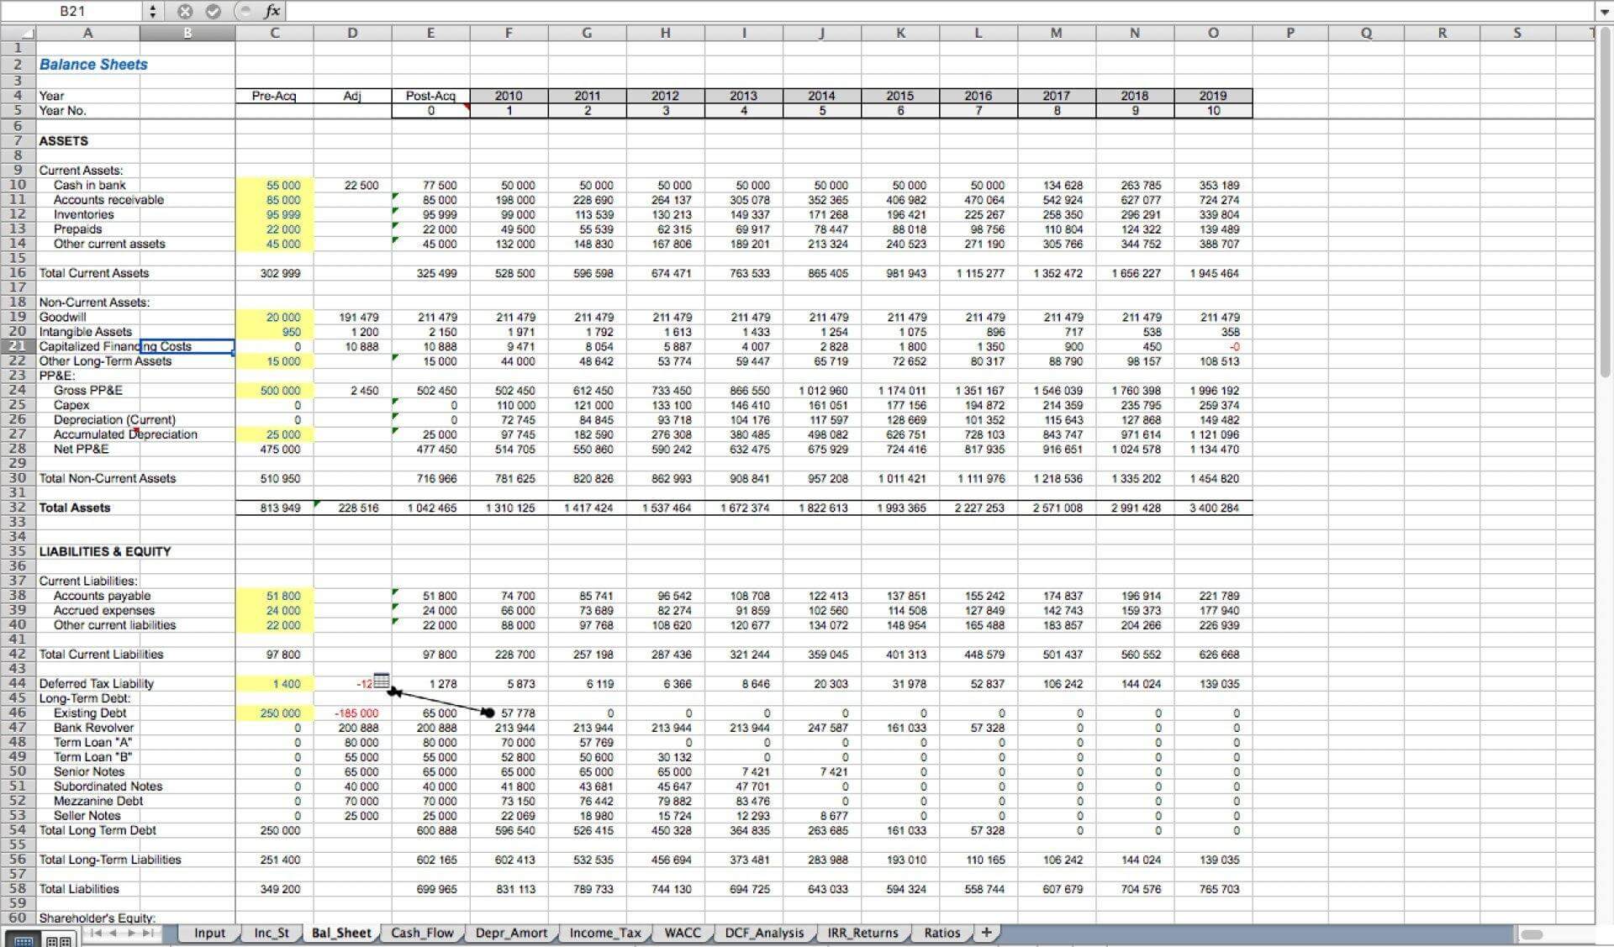Image resolution: width=1614 pixels, height=947 pixels.
Task: Click into the formula bar text area
Action: (x=940, y=11)
